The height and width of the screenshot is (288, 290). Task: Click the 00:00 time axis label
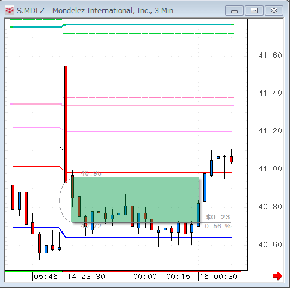click(x=145, y=277)
